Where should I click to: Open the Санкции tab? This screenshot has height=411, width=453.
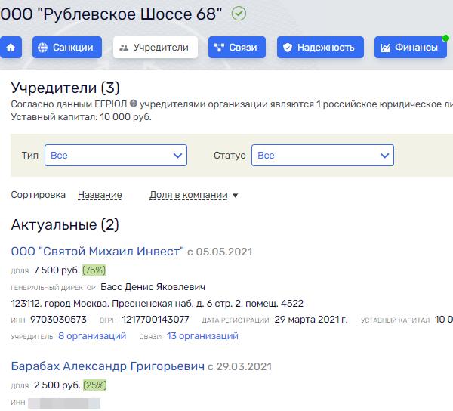pos(67,48)
